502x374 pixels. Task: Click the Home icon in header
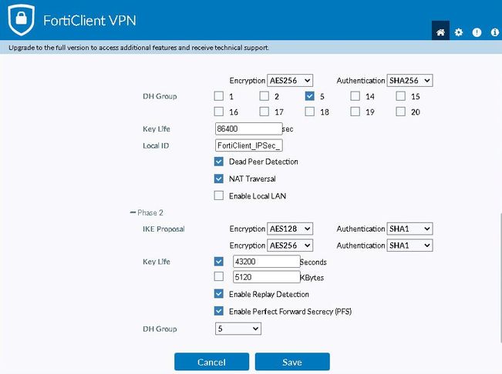[440, 32]
